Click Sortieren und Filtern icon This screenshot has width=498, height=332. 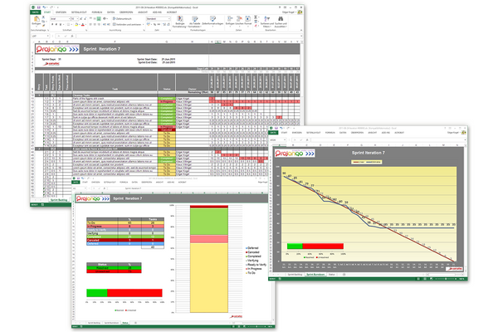[x=267, y=19]
